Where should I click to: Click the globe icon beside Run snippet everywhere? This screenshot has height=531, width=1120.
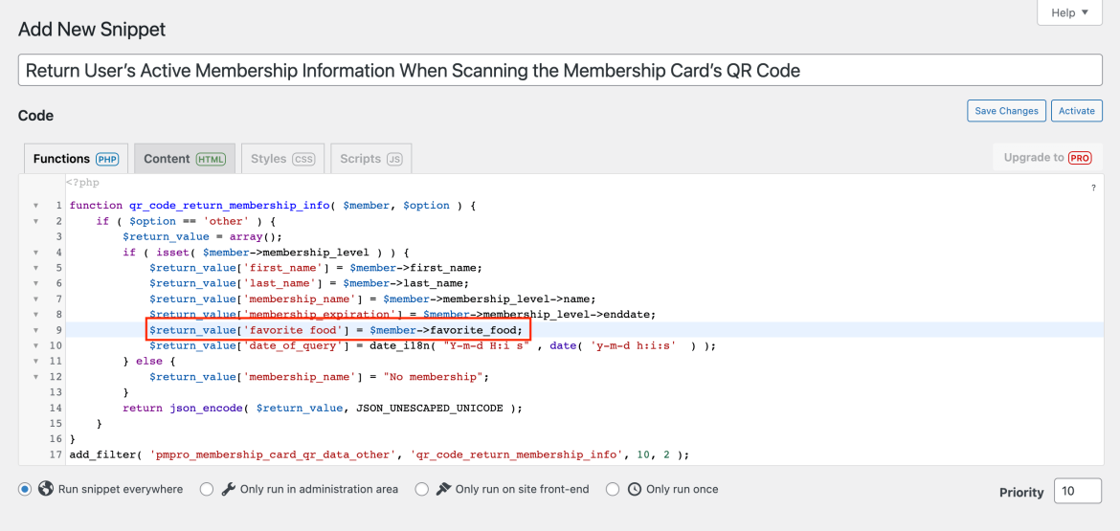[x=45, y=489]
